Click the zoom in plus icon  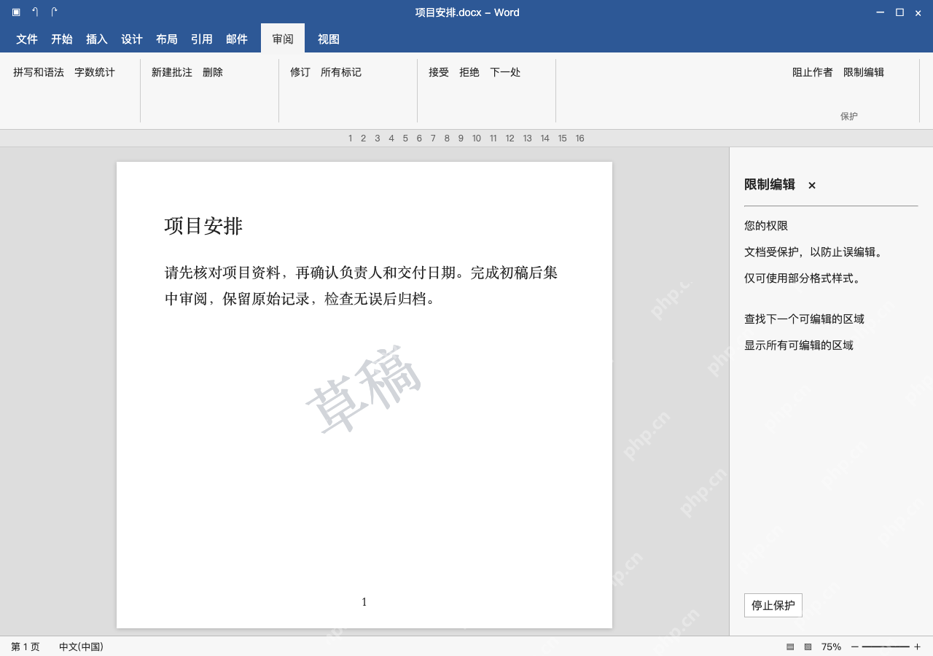(917, 647)
